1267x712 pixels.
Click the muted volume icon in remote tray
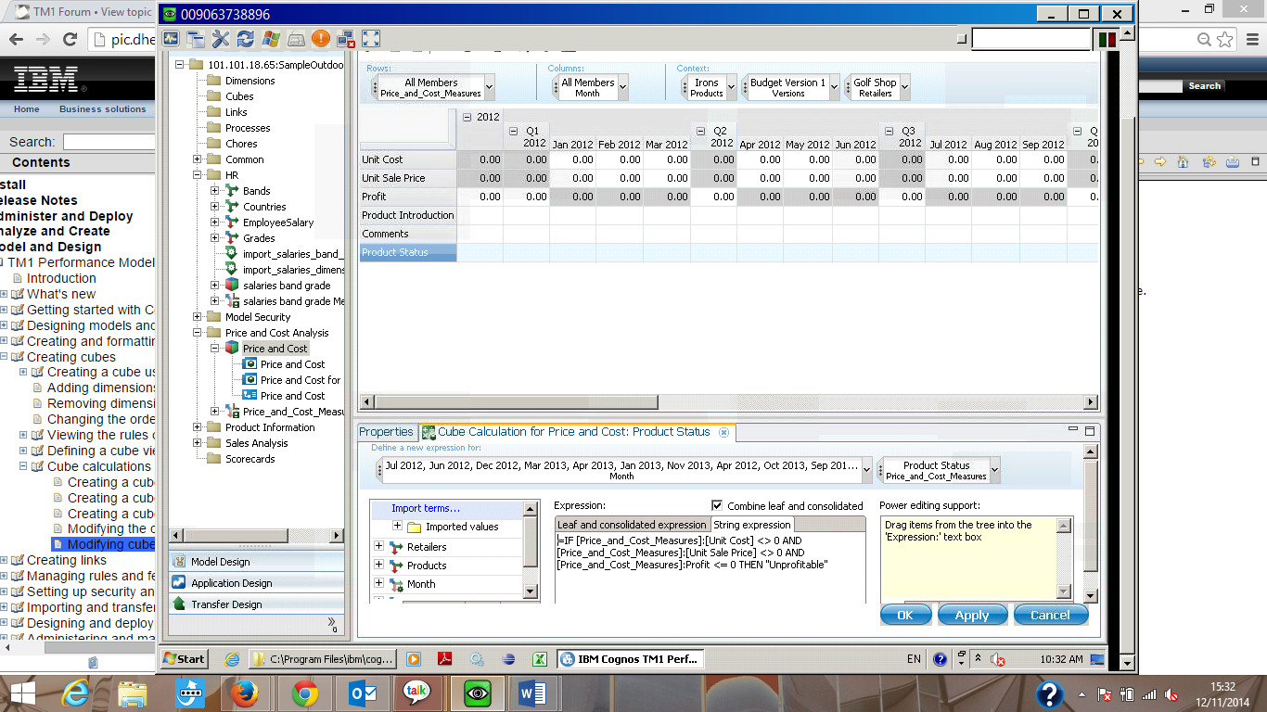point(998,659)
